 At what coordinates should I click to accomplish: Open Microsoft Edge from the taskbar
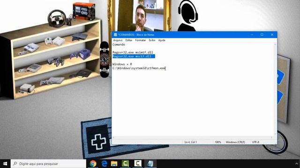tap(104, 164)
